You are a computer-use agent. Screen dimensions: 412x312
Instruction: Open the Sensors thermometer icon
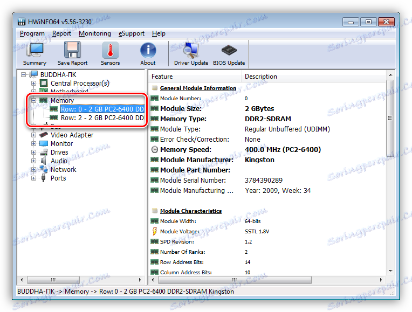point(110,50)
